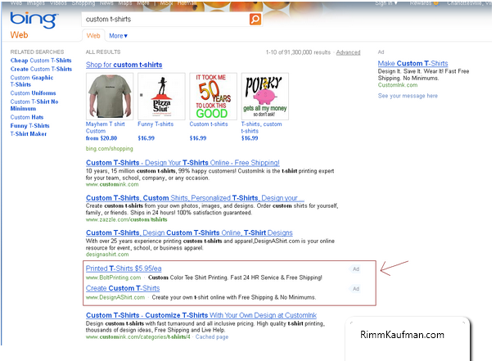Select 'Cheap Custom T-Shirts' related search

42,61
